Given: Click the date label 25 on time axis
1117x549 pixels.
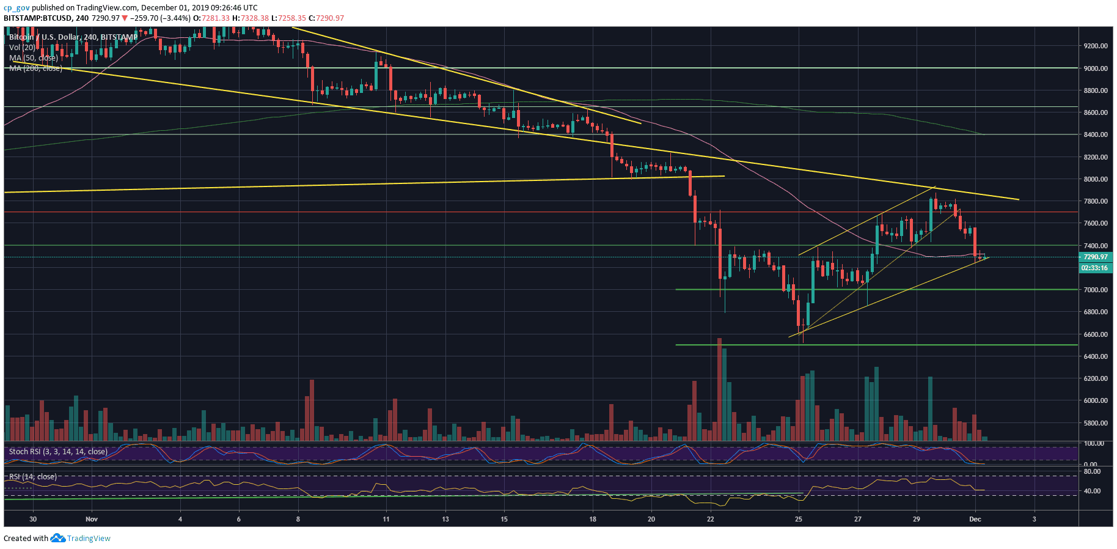Looking at the screenshot, I should [799, 519].
